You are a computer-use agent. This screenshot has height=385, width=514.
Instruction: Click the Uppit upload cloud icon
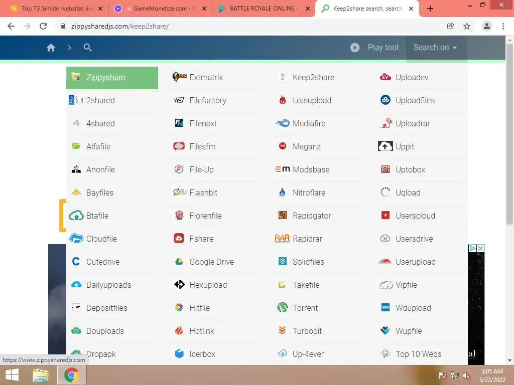pos(385,146)
